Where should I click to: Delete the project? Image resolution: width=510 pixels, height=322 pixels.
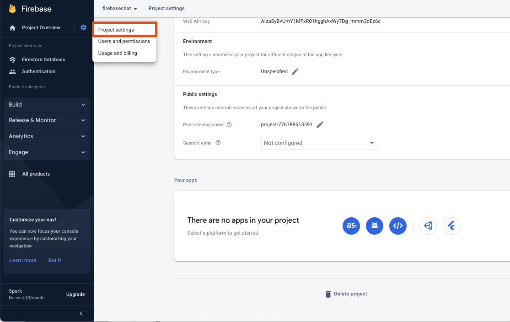pyautogui.click(x=346, y=294)
